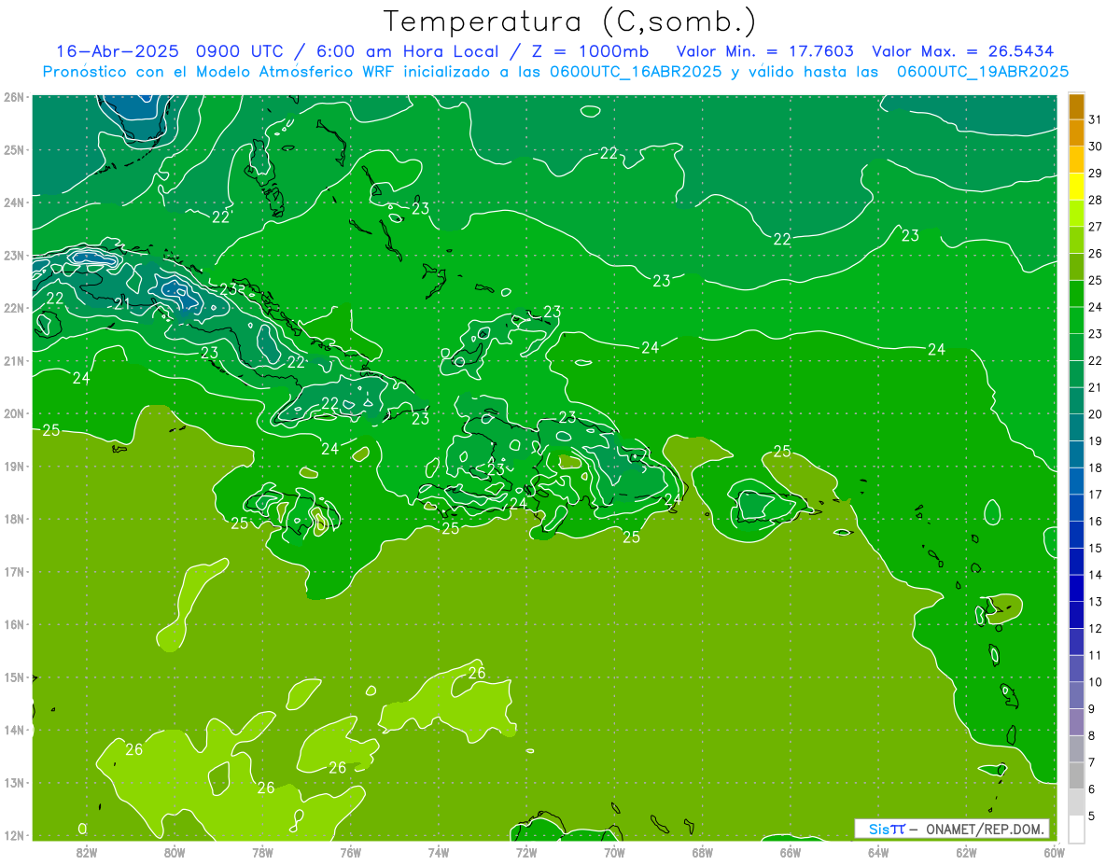Click the "17N" latitude axis label
The width and height of the screenshot is (1120, 865).
pyautogui.click(x=14, y=572)
